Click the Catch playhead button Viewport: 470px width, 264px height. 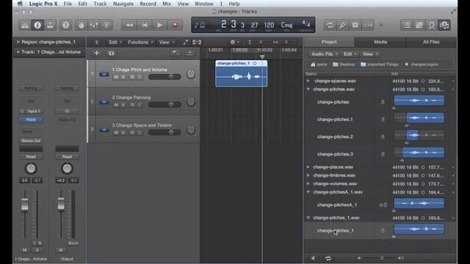[x=197, y=43]
